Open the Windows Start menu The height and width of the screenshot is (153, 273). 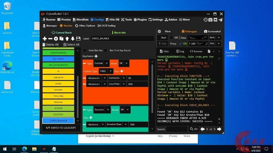[x=5, y=149]
